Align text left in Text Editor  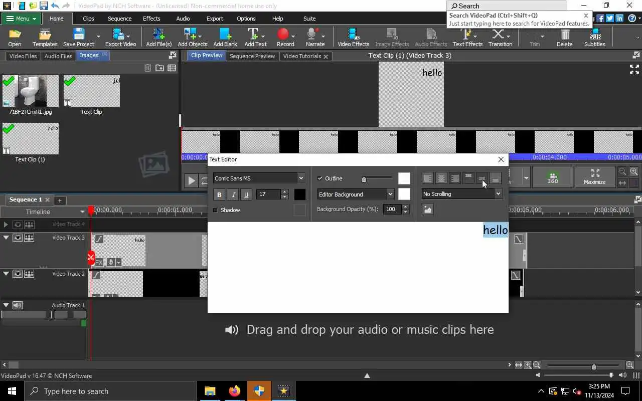coord(427,178)
